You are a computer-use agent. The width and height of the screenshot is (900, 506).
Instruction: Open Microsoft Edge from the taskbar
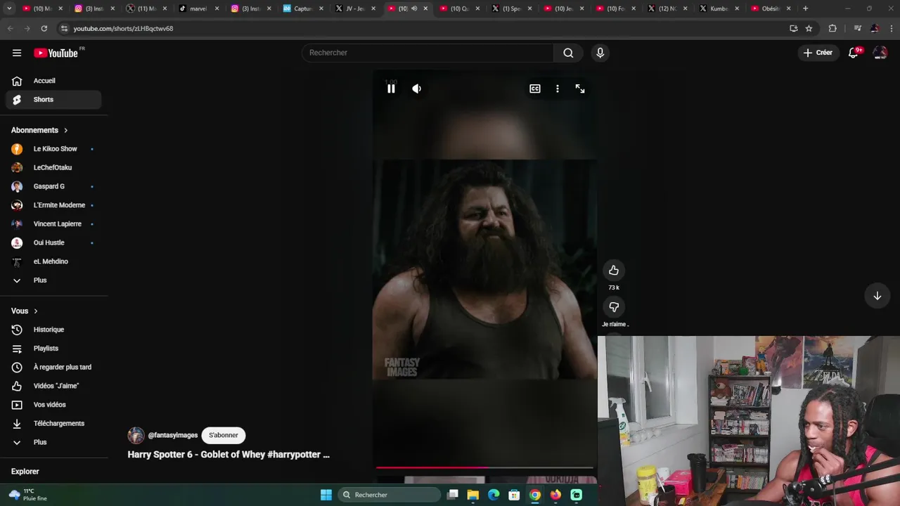pyautogui.click(x=494, y=495)
